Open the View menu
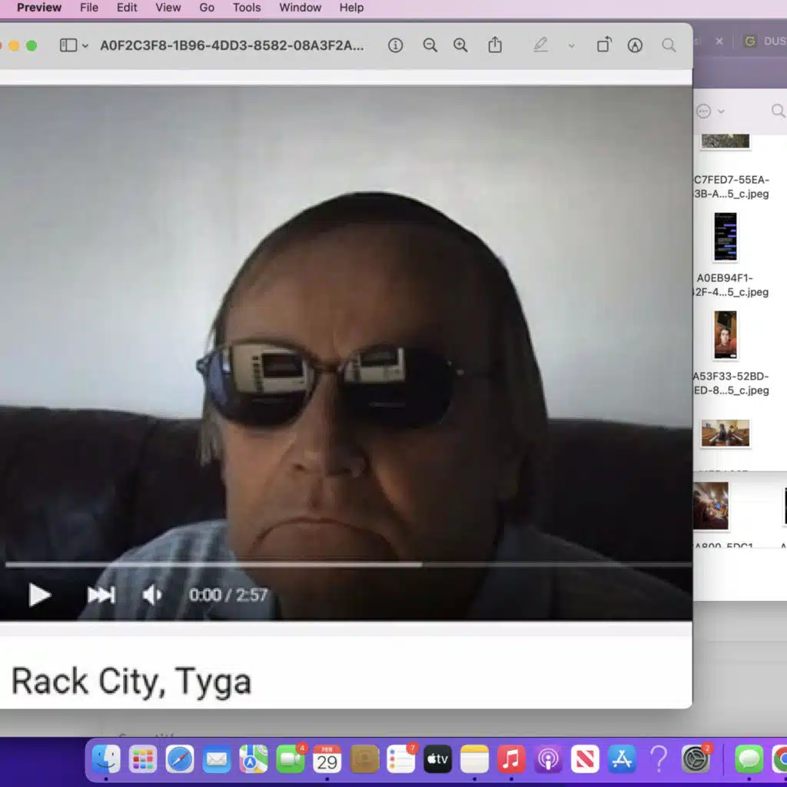This screenshot has width=787, height=787. click(168, 8)
